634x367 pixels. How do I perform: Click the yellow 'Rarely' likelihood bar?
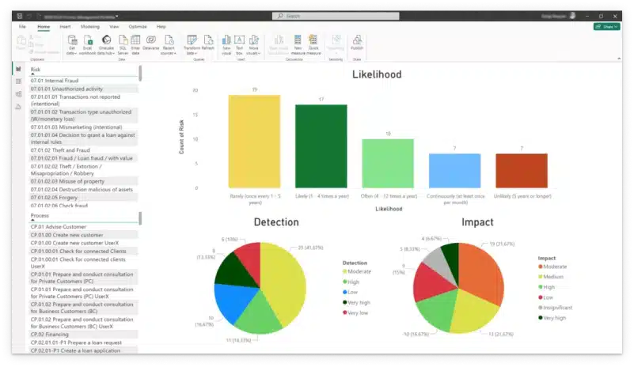254,142
